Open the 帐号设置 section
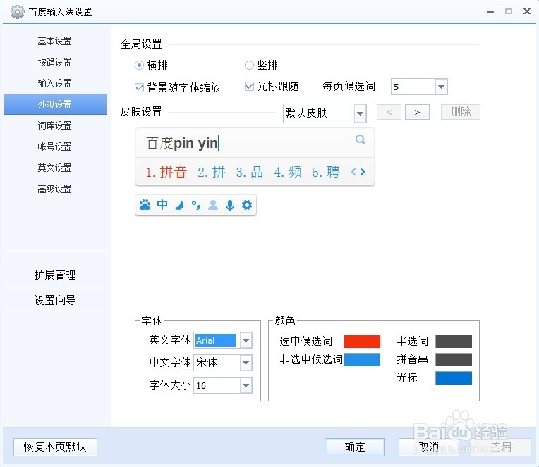This screenshot has width=539, height=467. pos(54,147)
